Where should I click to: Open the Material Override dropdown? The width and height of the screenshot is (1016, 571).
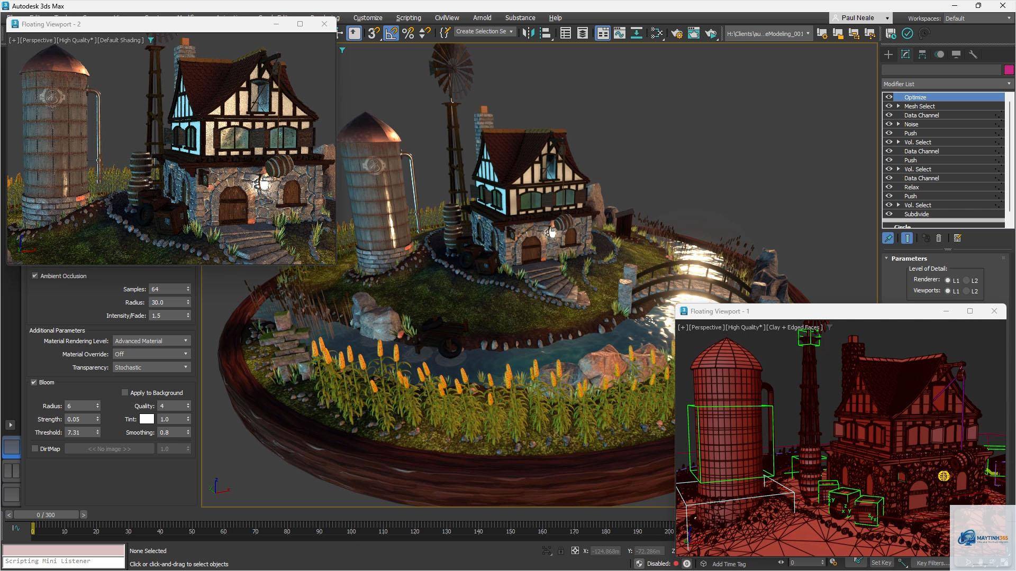tap(151, 354)
